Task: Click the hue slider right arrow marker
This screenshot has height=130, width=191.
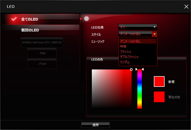Action: 143,69
